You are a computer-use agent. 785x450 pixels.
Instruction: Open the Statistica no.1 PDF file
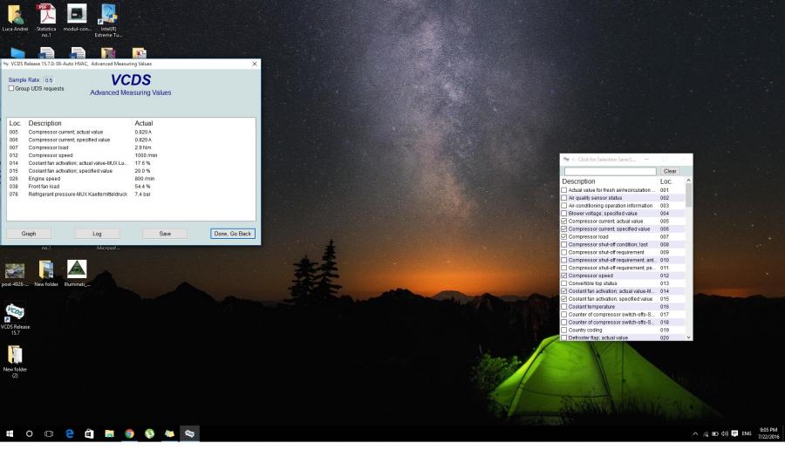tap(46, 14)
